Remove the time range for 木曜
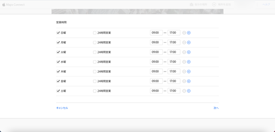The width and height of the screenshot is (275, 132). pyautogui.click(x=184, y=71)
